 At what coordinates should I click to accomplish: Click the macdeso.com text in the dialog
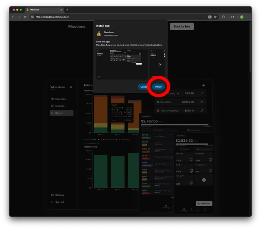[111, 35]
